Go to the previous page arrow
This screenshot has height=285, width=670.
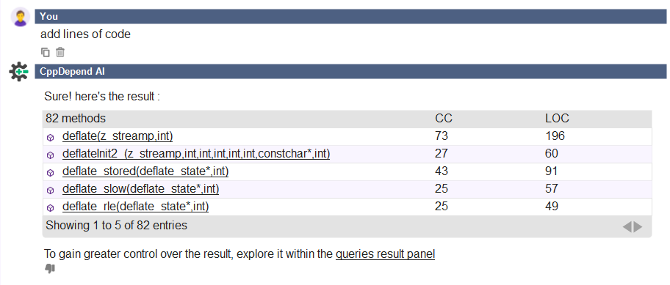[x=627, y=226]
